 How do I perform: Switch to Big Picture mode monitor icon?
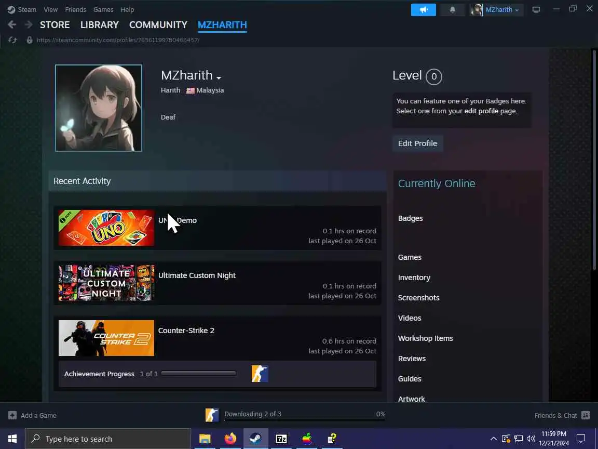point(536,9)
